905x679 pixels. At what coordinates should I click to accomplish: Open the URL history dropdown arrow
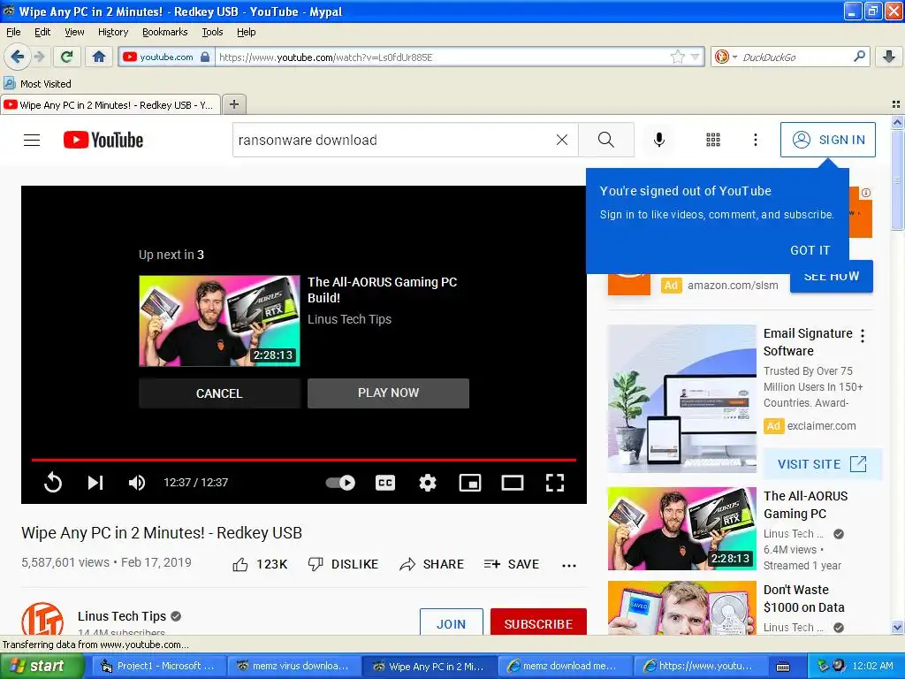pyautogui.click(x=695, y=57)
